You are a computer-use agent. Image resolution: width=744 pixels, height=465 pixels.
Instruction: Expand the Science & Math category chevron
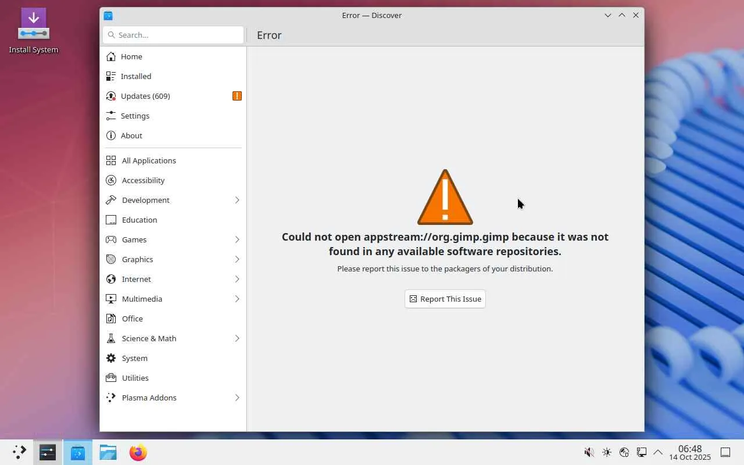[237, 338]
